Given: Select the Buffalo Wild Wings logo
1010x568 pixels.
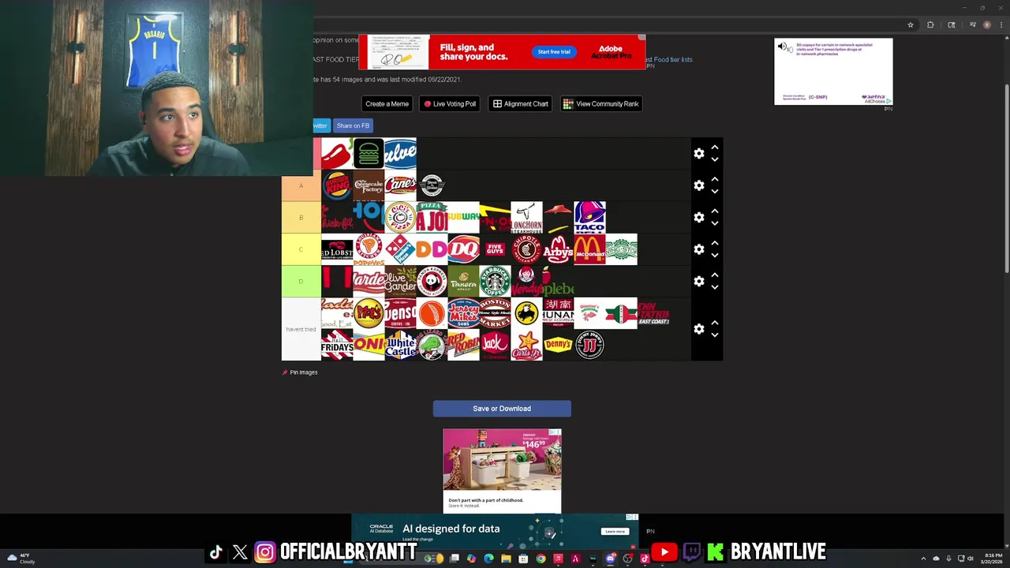Looking at the screenshot, I should [x=526, y=313].
